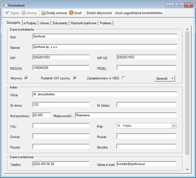This screenshot has width=196, height=178.
Task: Click the Nazwa input field
Action: pos(105,47)
